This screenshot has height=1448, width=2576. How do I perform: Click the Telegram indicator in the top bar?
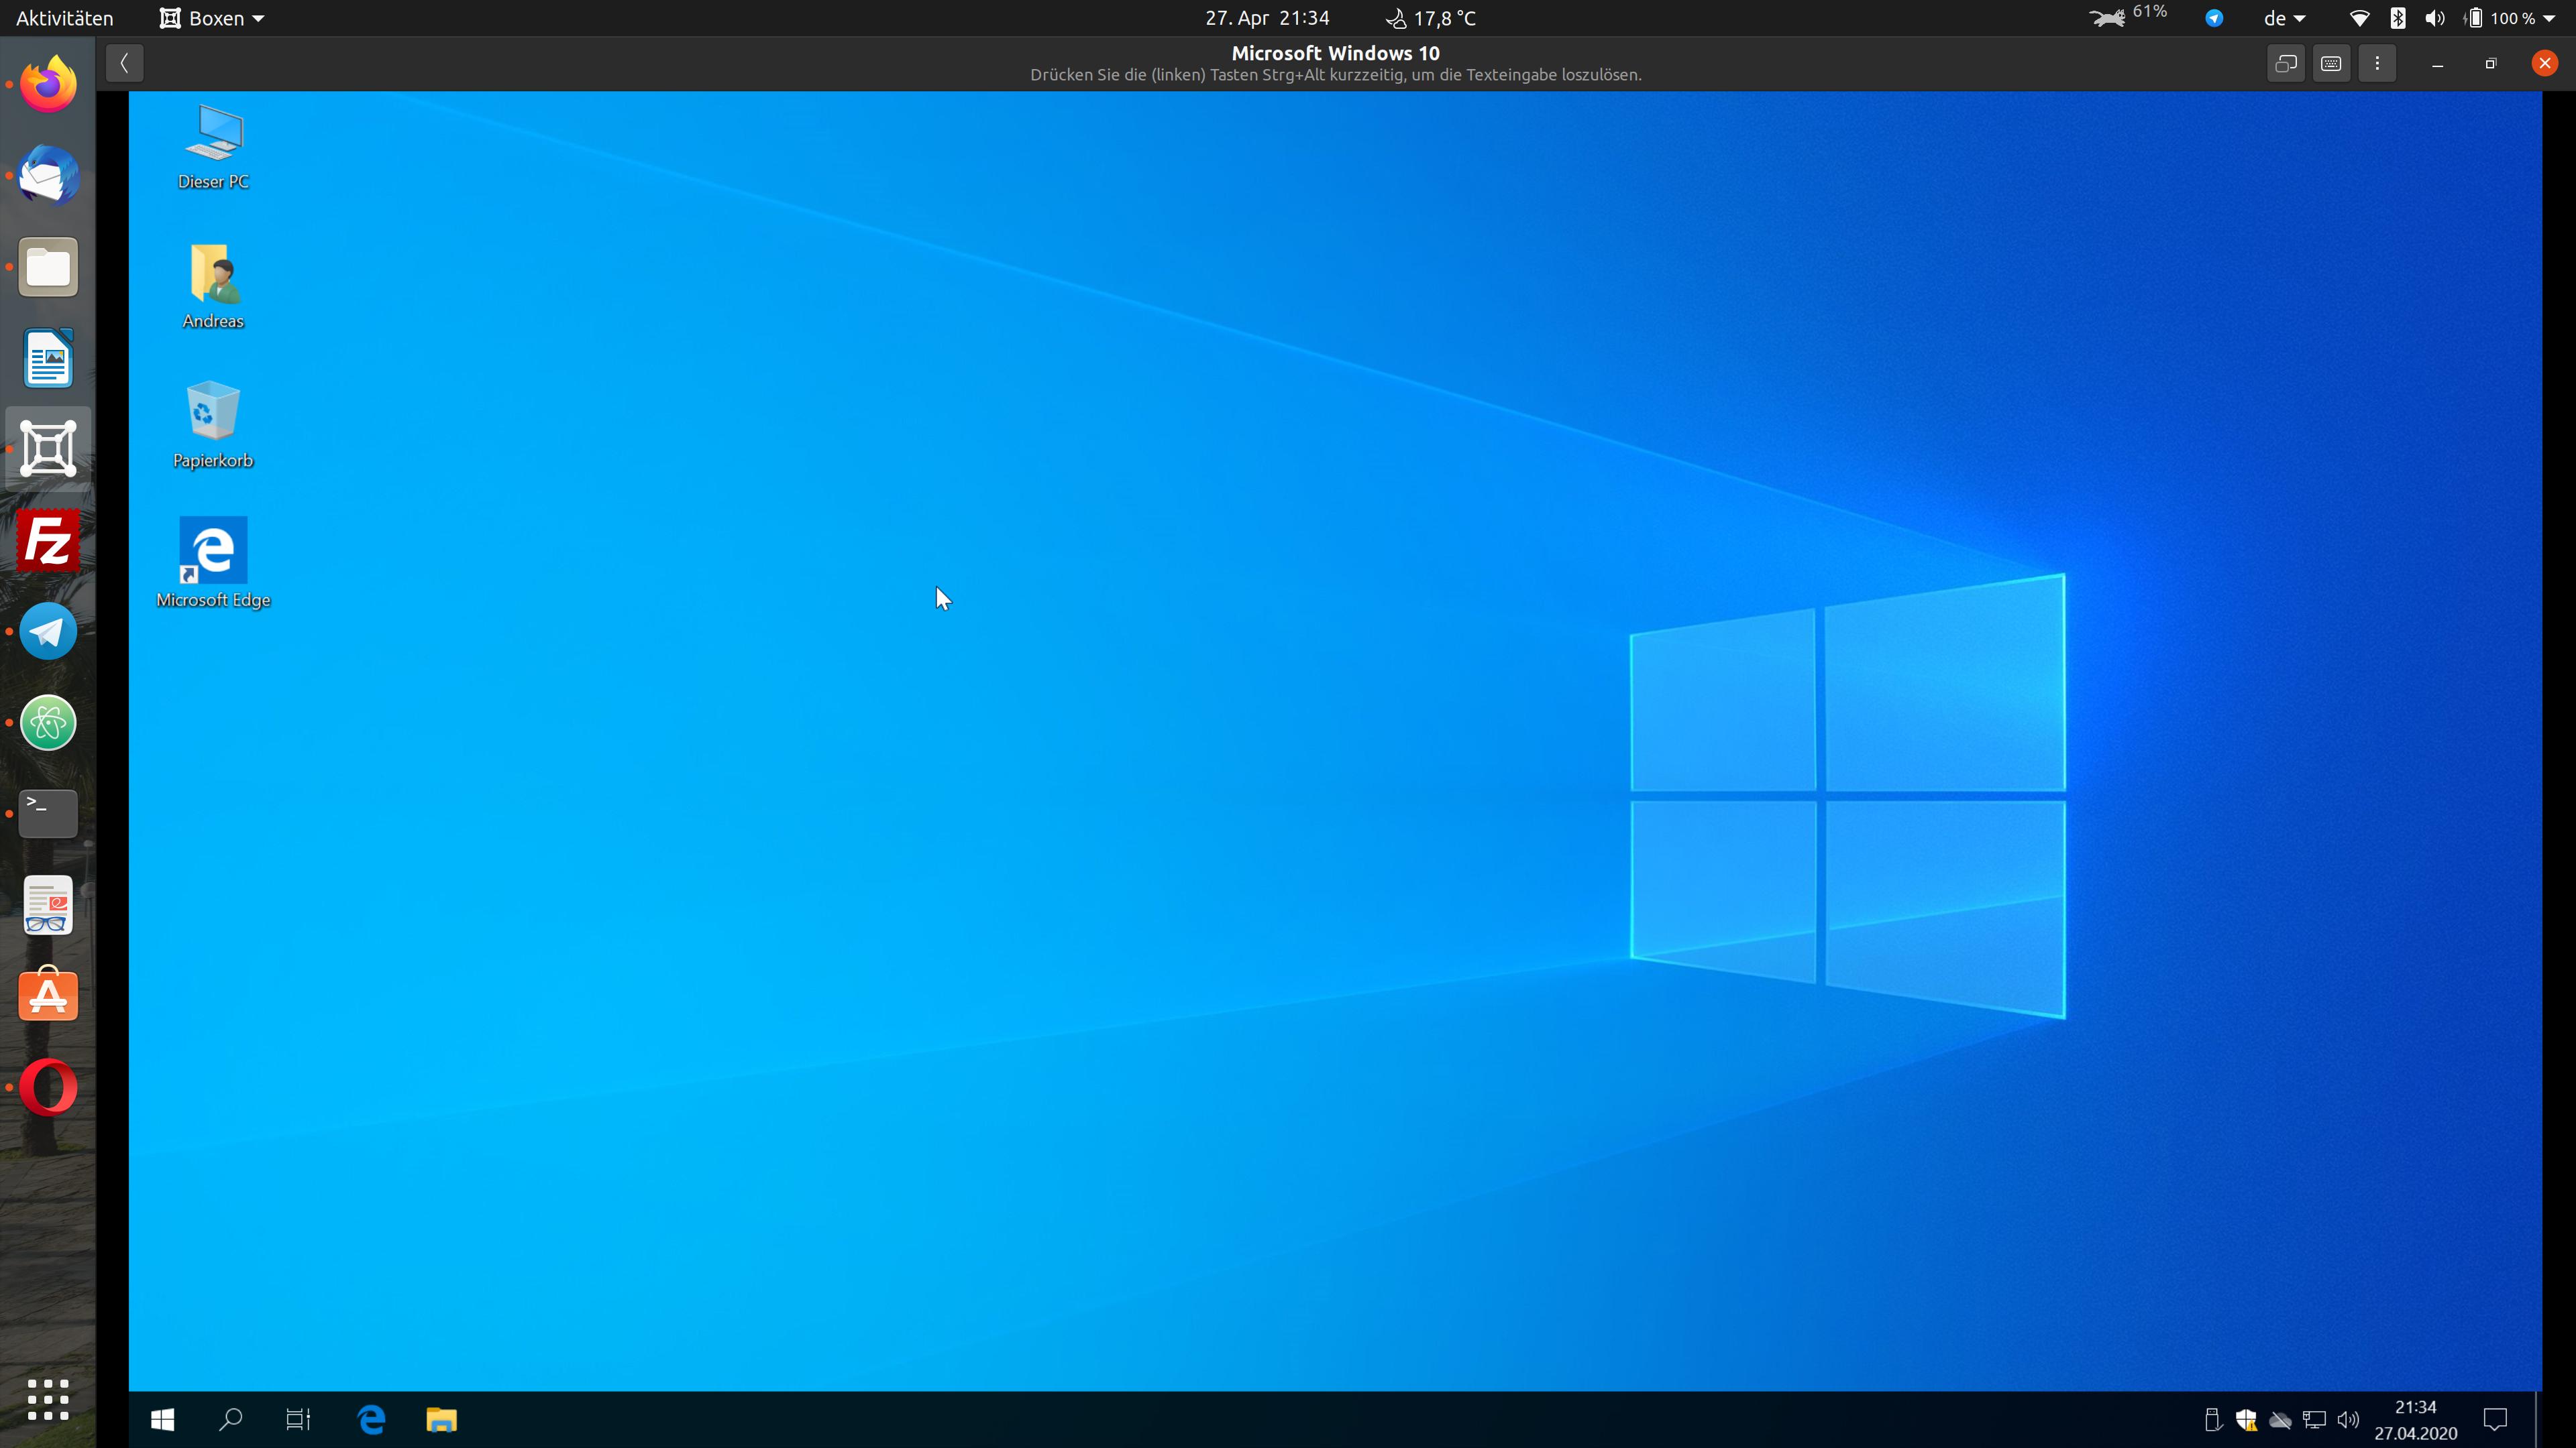[x=2214, y=18]
